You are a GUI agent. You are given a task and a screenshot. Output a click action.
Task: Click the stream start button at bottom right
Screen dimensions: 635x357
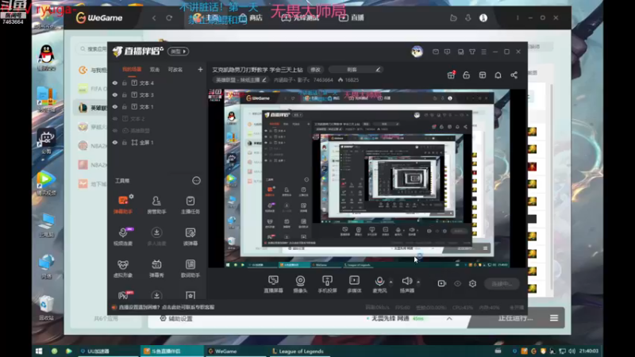pos(502,284)
